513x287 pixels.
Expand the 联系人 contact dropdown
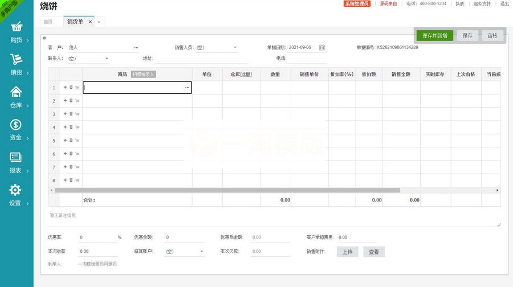(107, 59)
